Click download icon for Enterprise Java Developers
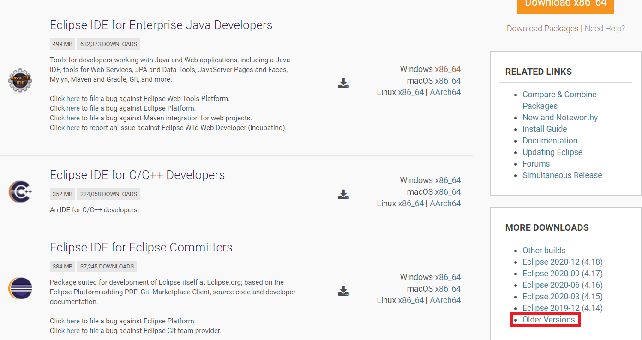The width and height of the screenshot is (642, 340). click(343, 83)
